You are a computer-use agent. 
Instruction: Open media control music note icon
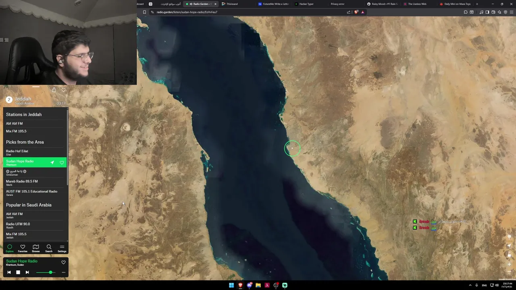(481, 12)
